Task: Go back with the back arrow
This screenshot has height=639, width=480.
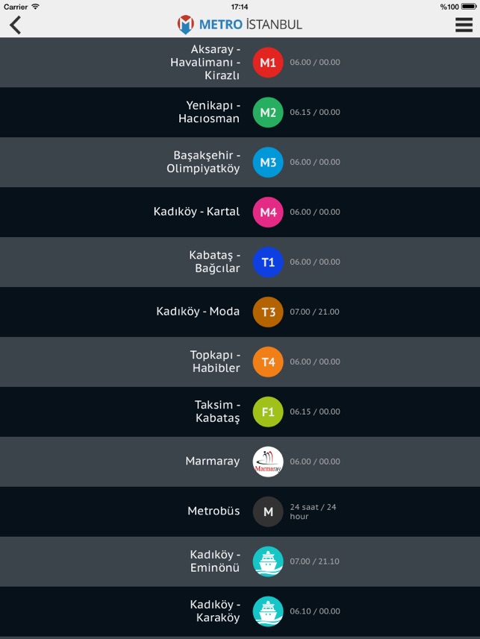Action: [x=15, y=25]
